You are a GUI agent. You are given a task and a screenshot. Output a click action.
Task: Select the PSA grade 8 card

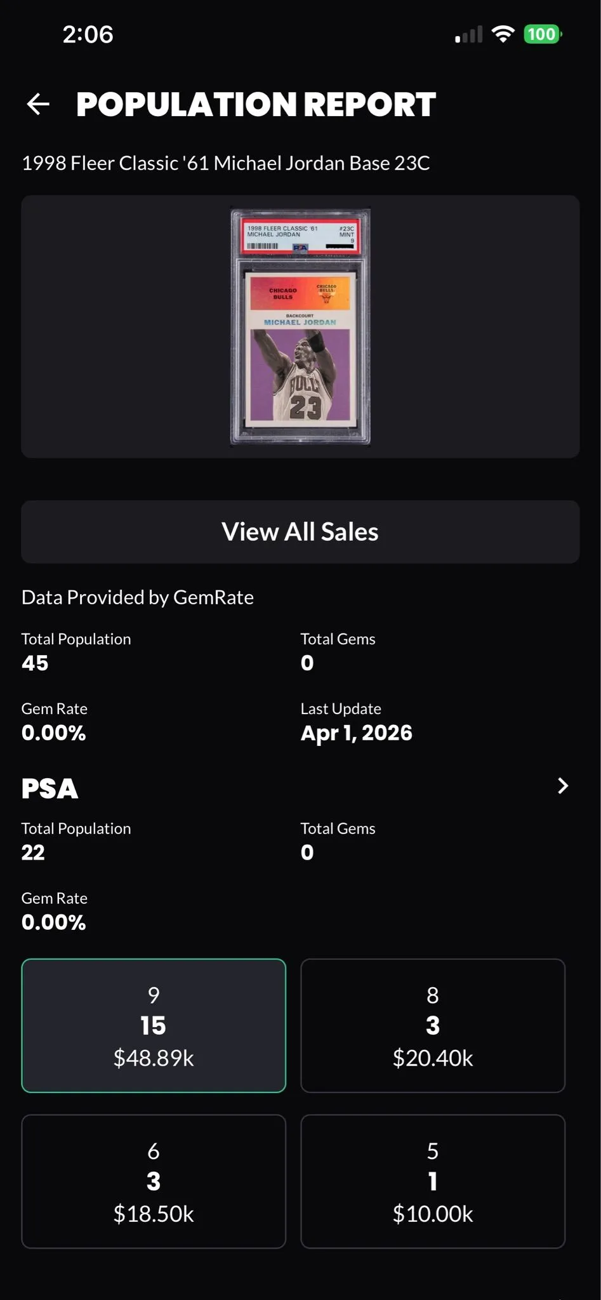[433, 1026]
